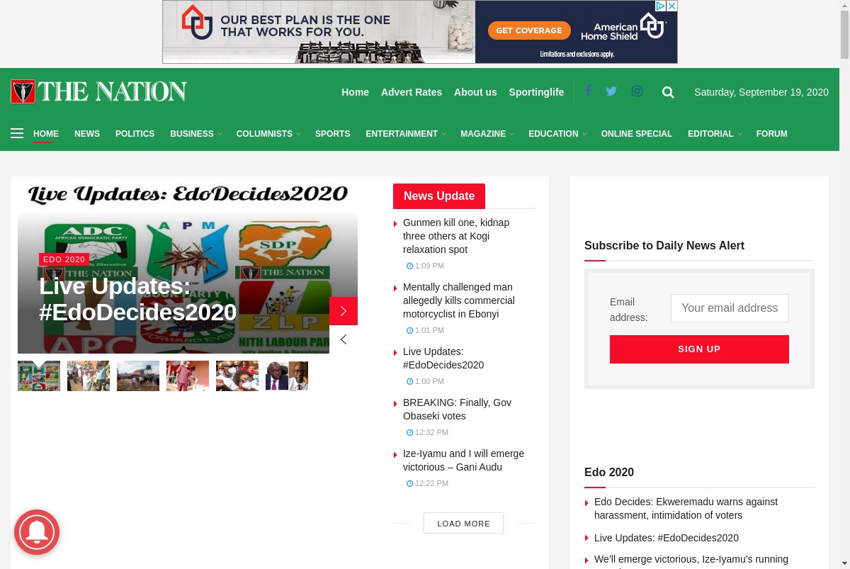
Task: Open 'BREAKING: Finally, Gov Obaseki votes' article
Action: (x=457, y=409)
